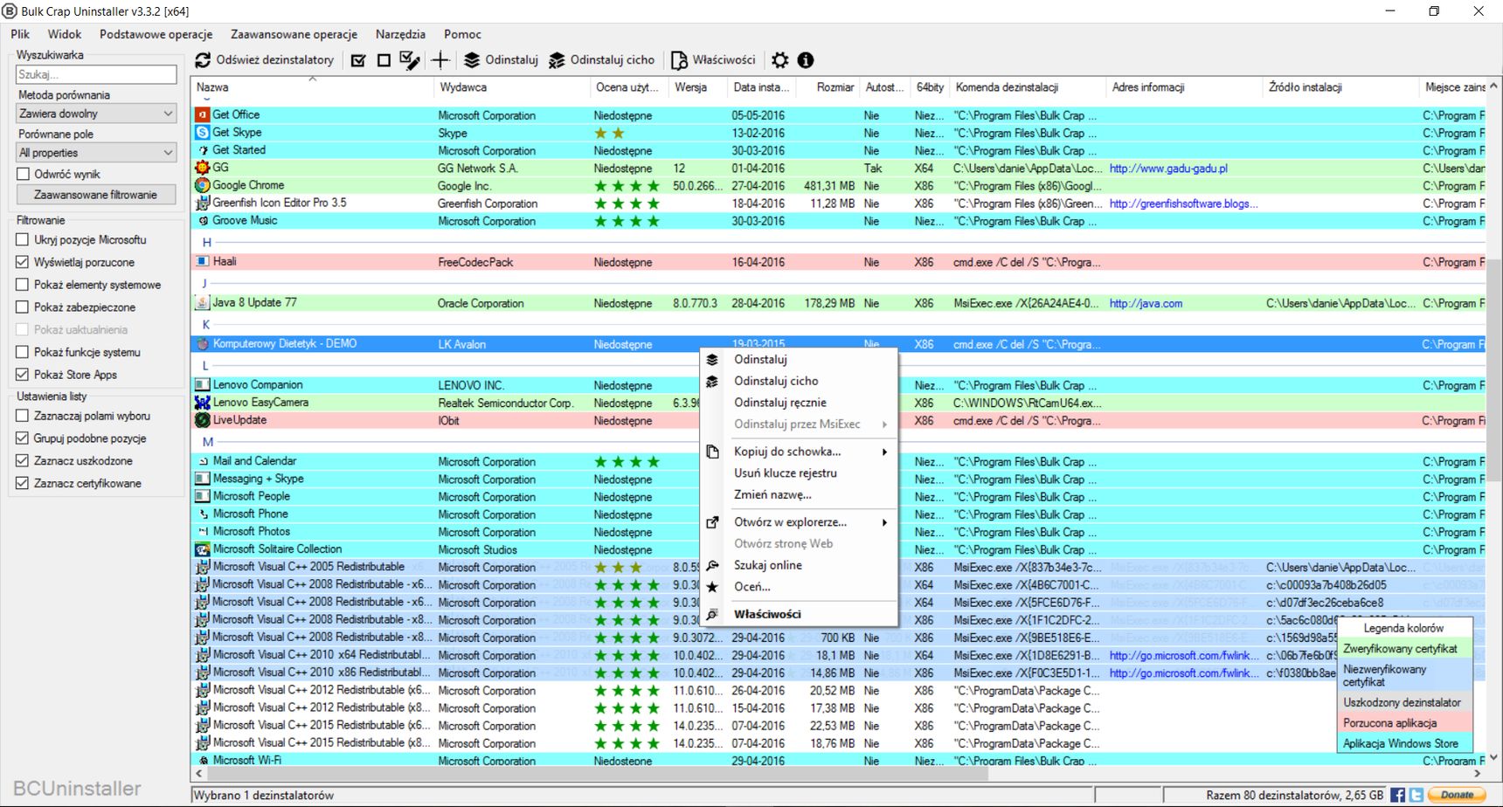Sort by the Wersja column header
Image resolution: width=1503 pixels, height=807 pixels.
(698, 87)
